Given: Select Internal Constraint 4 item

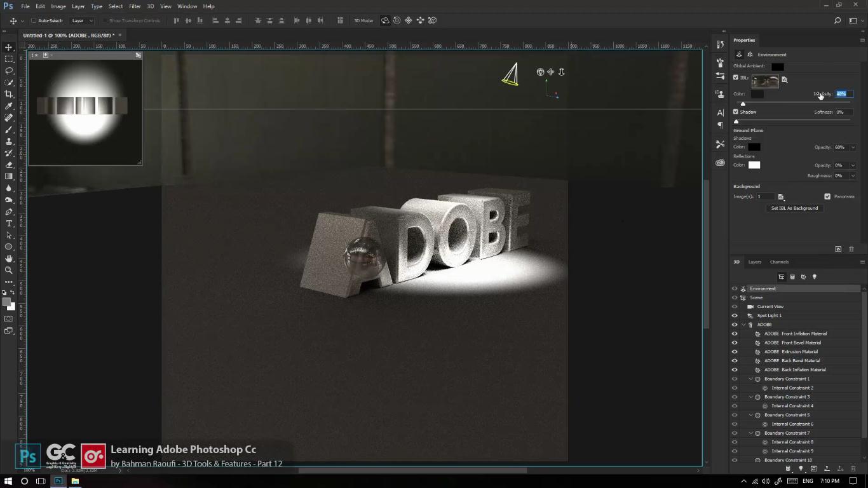Looking at the screenshot, I should 792,406.
